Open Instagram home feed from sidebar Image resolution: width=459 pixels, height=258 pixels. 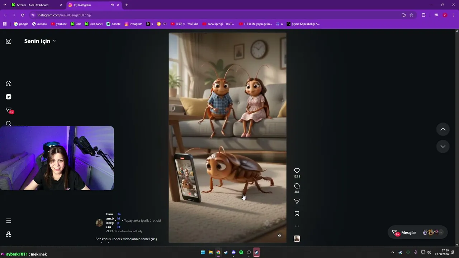click(x=9, y=83)
